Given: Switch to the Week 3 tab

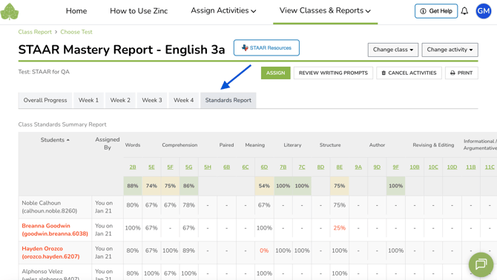Looking at the screenshot, I should coord(152,100).
